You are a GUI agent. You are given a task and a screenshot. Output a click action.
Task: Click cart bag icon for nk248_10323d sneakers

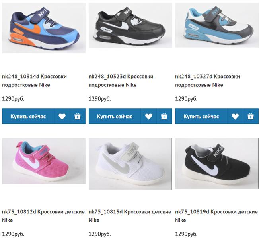(x=164, y=116)
